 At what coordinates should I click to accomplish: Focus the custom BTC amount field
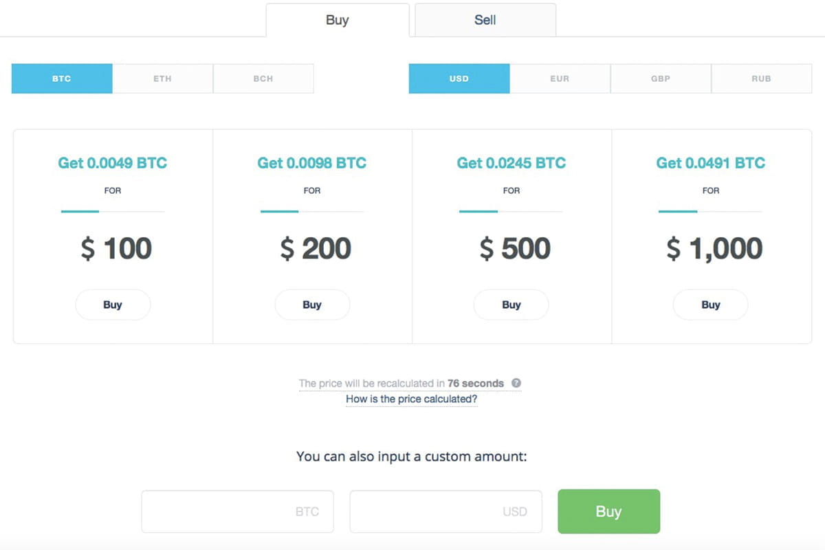pos(237,511)
